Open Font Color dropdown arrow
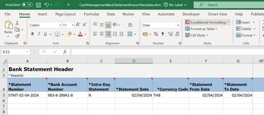Screen dimensions: 264x115 click(x=85, y=34)
